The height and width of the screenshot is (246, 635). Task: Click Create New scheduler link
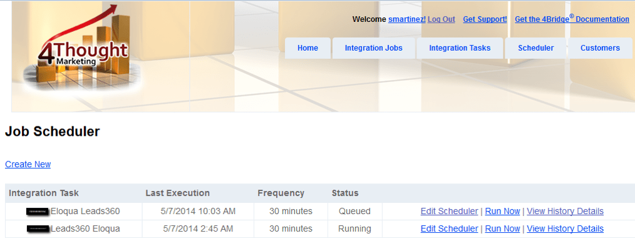pos(28,164)
